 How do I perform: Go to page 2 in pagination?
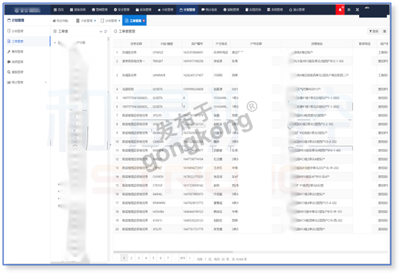coord(131,257)
